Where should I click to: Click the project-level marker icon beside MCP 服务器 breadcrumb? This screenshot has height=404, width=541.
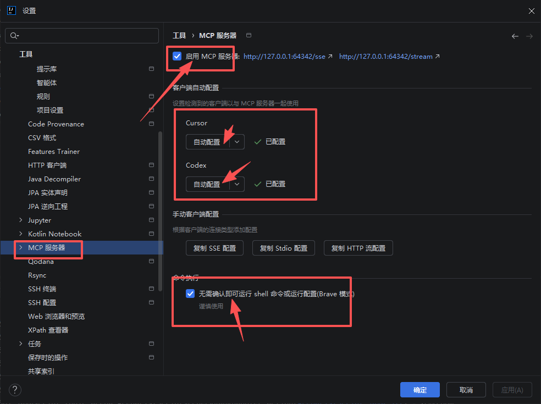pyautogui.click(x=249, y=35)
